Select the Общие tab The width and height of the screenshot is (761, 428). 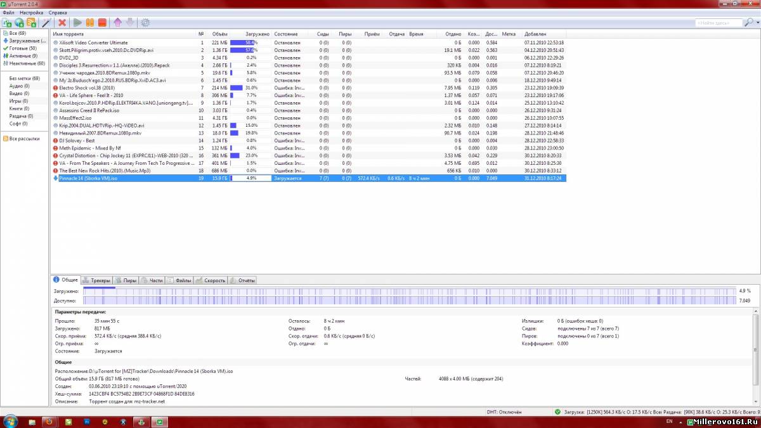(x=66, y=280)
